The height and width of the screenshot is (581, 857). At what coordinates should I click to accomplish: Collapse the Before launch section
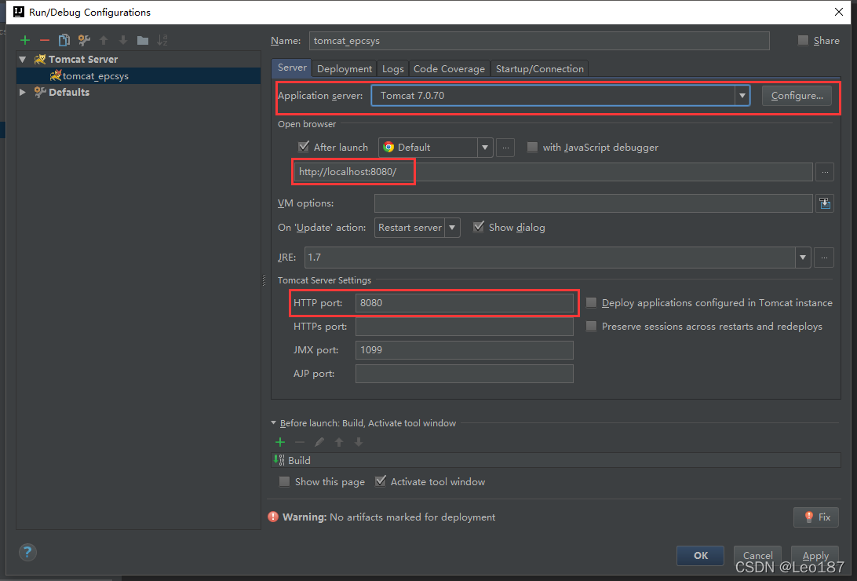tap(274, 423)
